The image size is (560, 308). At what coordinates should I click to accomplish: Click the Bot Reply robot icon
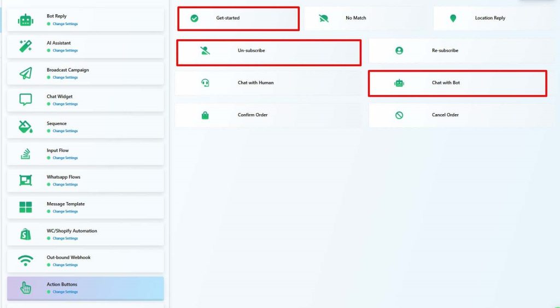[x=25, y=20]
